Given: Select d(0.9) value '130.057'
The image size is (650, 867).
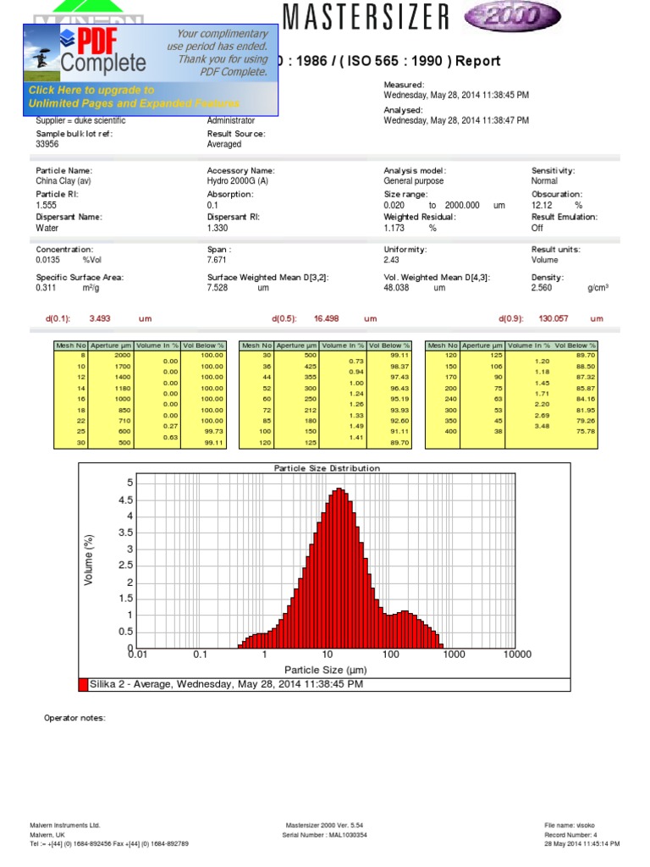Looking at the screenshot, I should point(554,319).
